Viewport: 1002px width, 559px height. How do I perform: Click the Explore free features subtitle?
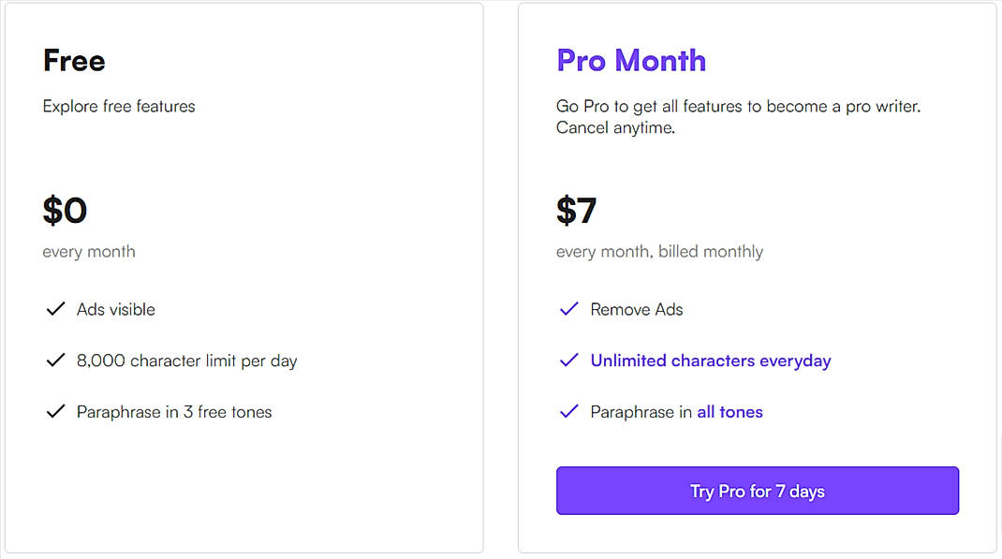[118, 106]
